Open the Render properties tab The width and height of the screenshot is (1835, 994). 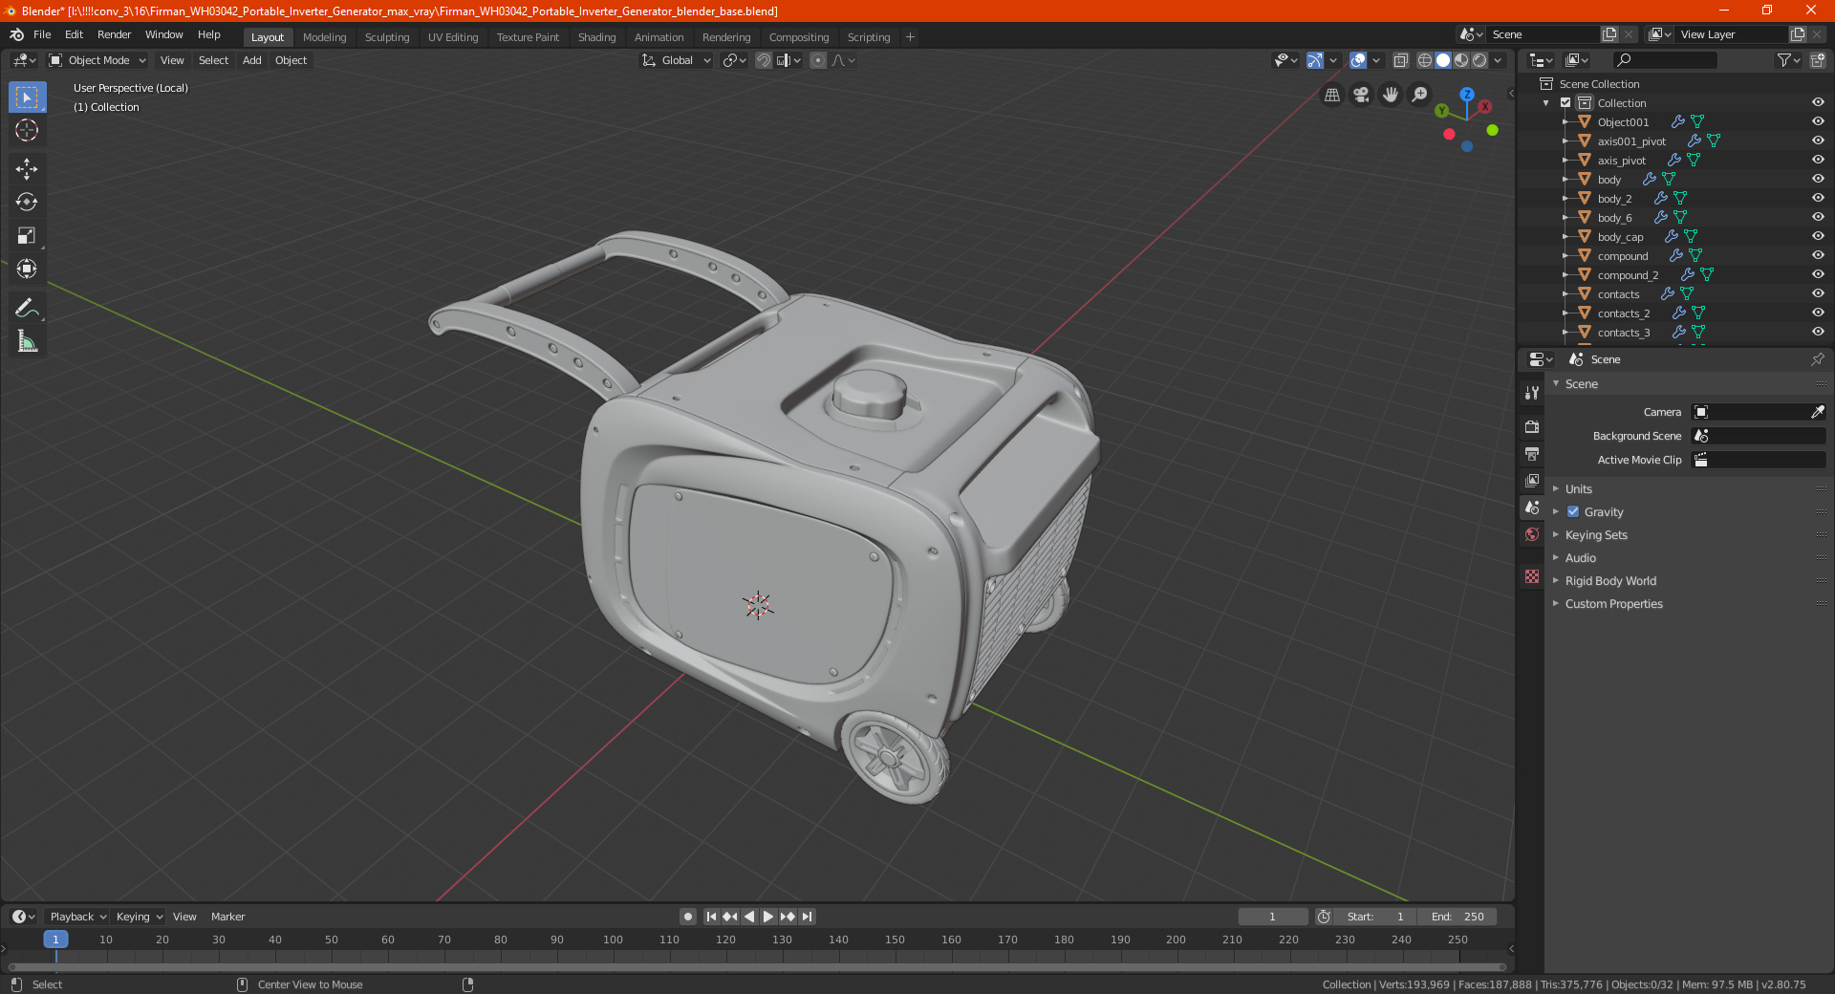tap(1532, 426)
